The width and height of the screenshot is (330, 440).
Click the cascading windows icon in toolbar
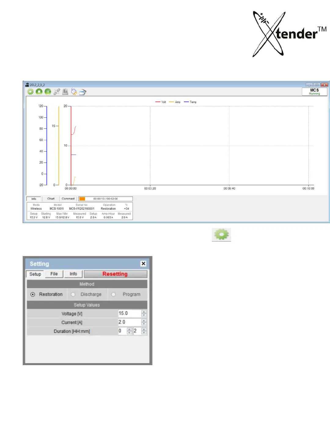83,92
